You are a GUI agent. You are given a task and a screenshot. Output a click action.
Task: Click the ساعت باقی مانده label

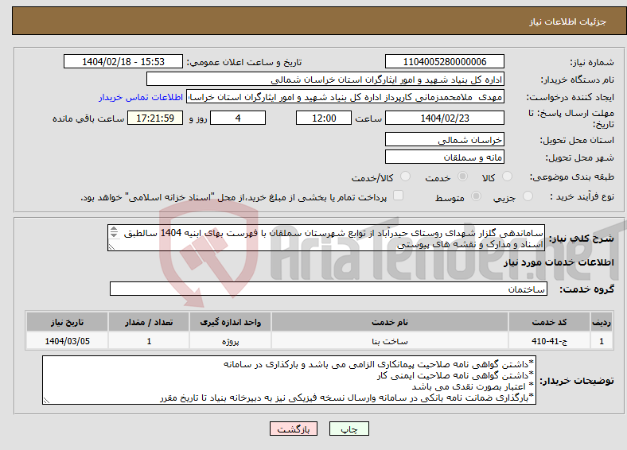point(88,118)
